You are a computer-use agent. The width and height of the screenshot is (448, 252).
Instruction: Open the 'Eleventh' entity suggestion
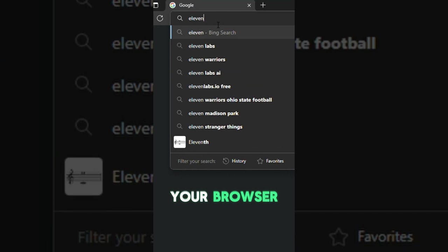pos(232,142)
